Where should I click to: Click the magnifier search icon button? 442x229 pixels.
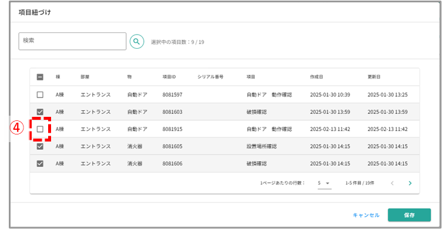coord(137,42)
